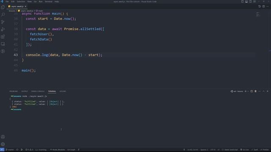The height and width of the screenshot is (152, 271).
Task: Click Spaces indentation setting in status bar
Action: pyautogui.click(x=204, y=150)
